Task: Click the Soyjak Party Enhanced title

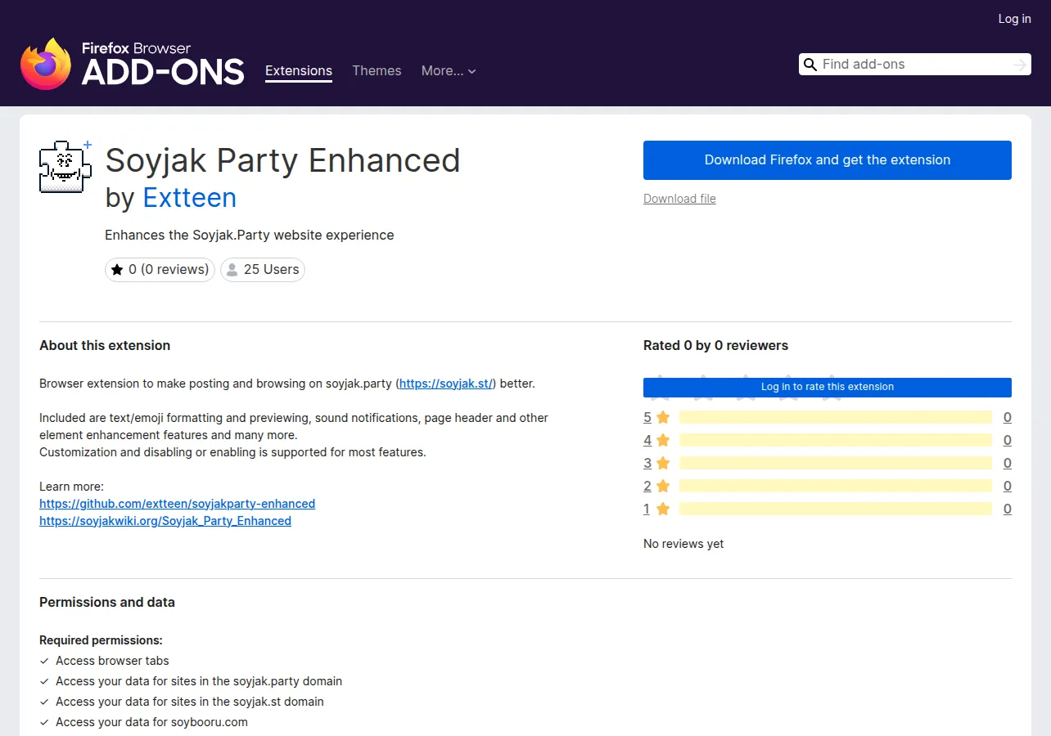Action: tap(282, 160)
